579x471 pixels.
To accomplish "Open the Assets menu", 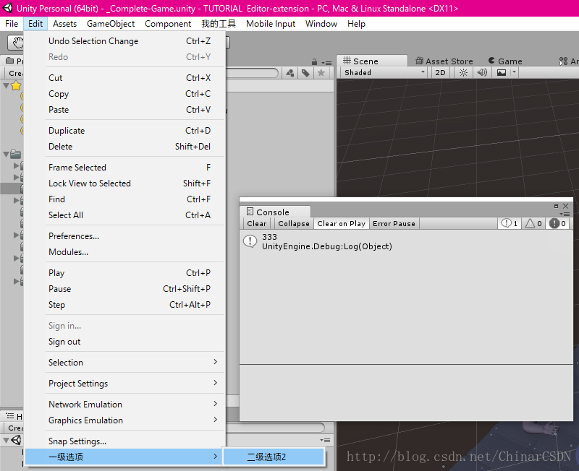I will click(64, 24).
